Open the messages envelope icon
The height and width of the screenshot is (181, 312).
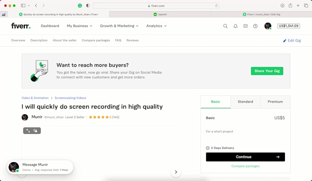coord(245,26)
